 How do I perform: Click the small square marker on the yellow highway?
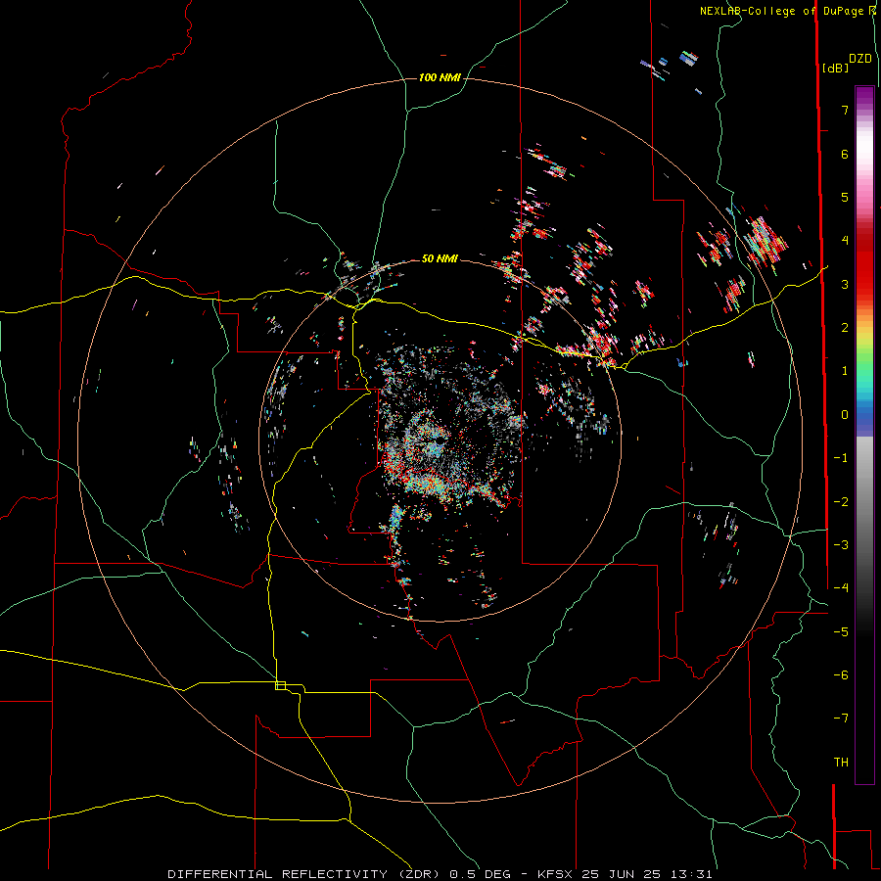(280, 685)
